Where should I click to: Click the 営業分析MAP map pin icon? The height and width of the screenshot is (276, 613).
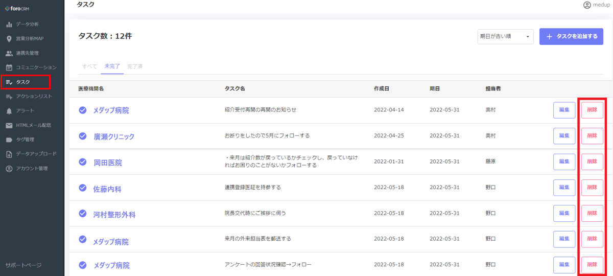pyautogui.click(x=9, y=39)
